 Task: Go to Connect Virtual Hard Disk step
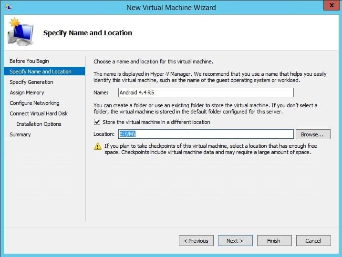[x=39, y=113]
